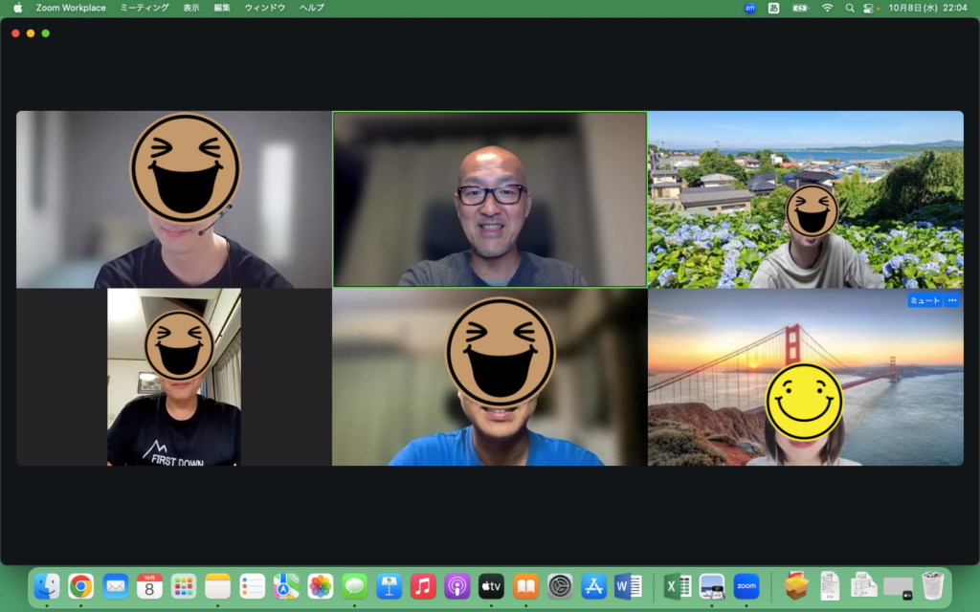
Task: Open the ヘルプ menu
Action: pyautogui.click(x=312, y=8)
